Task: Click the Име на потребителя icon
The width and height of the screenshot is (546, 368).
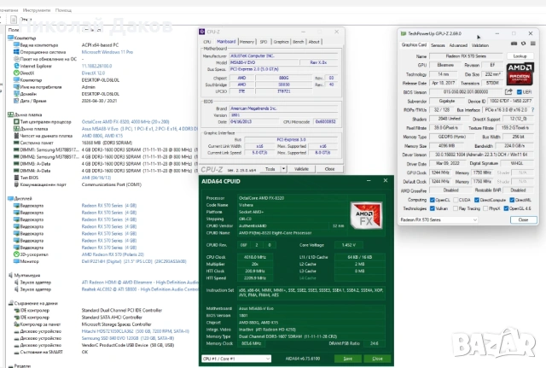Action: pyautogui.click(x=16, y=87)
